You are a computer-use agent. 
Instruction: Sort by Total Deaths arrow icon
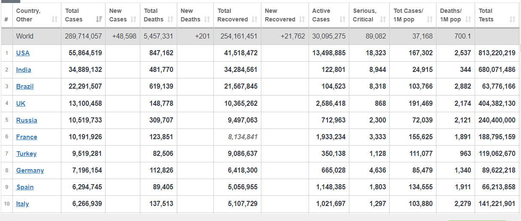[x=170, y=19]
